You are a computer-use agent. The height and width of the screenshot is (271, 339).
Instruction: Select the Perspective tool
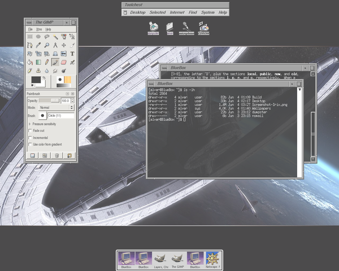tap(55, 54)
